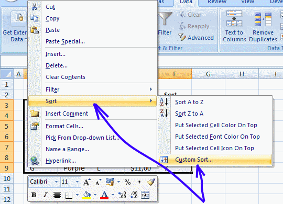The width and height of the screenshot is (283, 204).
Task: Click the Format Cells icon
Action: click(34, 126)
